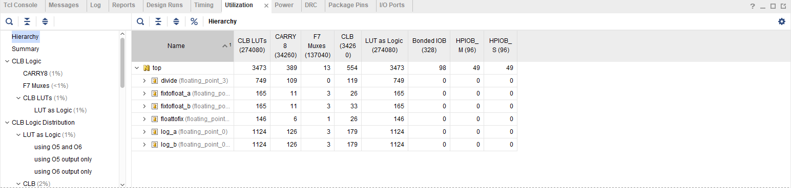
Task: Click search icon in Hierarchy table toolbar
Action: [x=140, y=21]
